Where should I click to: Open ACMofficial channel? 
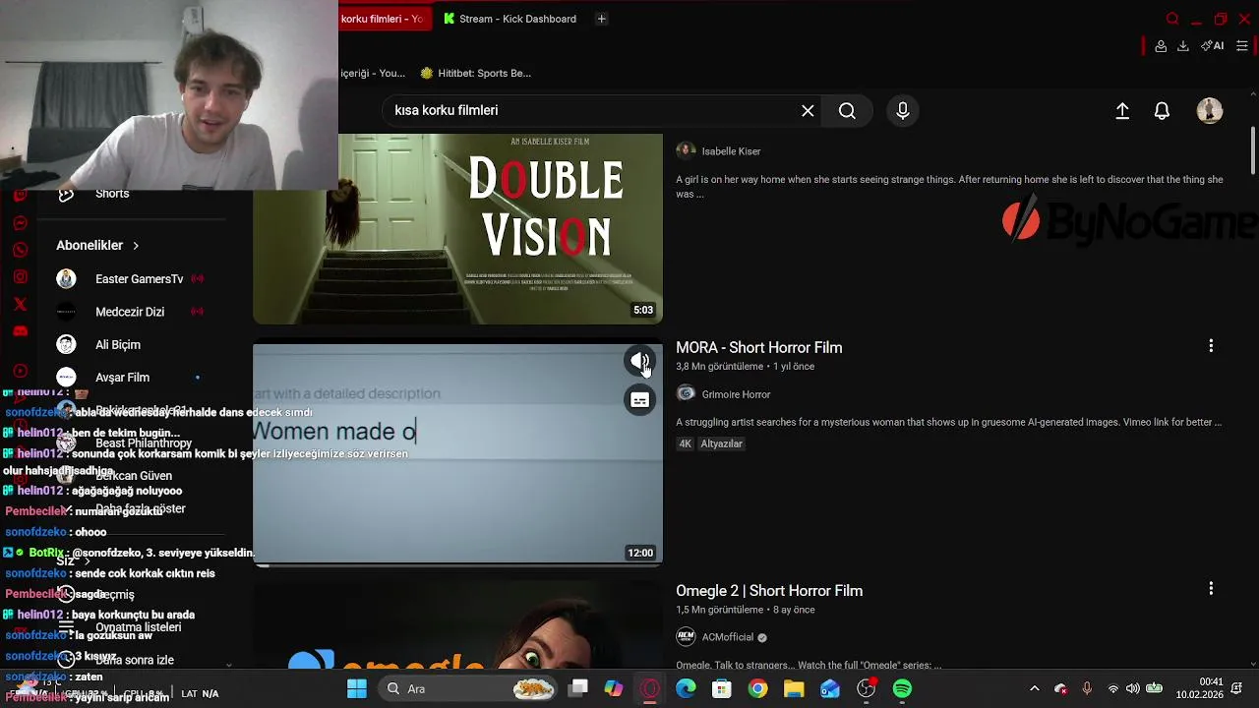point(728,637)
